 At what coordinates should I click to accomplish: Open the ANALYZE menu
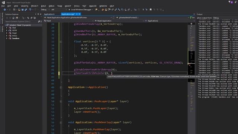click(93, 6)
